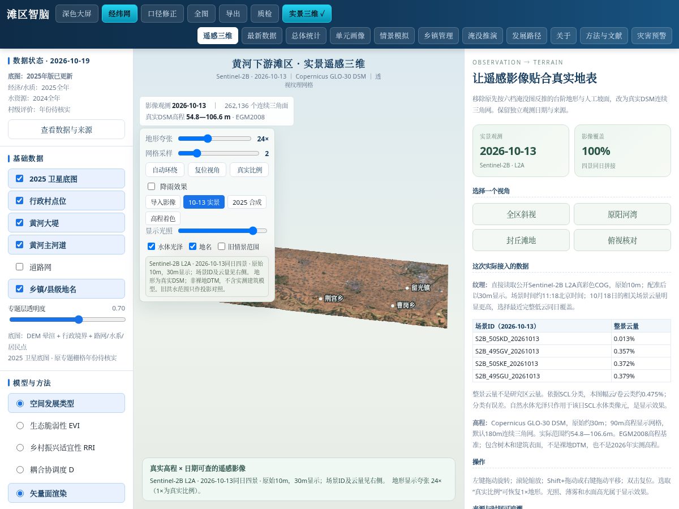
Task: Uncheck the 黄河主河道 layer
Action: pos(20,245)
